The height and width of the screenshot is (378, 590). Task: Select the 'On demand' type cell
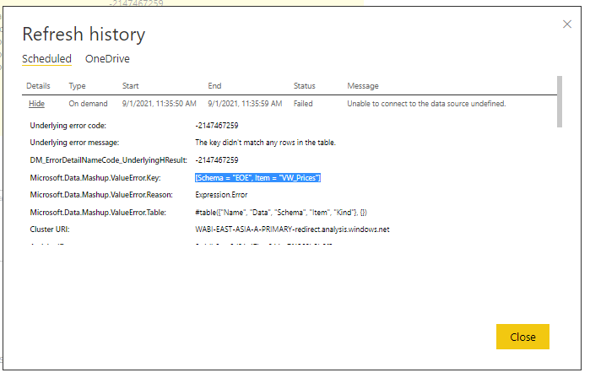88,104
